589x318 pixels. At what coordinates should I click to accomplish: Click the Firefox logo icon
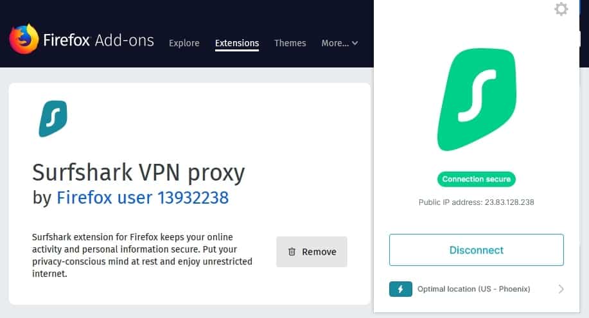click(24, 39)
